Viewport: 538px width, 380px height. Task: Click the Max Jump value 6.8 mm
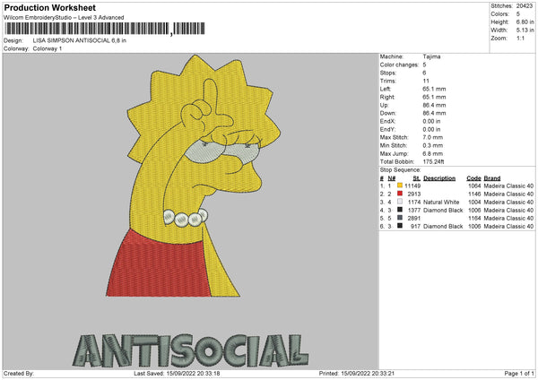tap(433, 153)
